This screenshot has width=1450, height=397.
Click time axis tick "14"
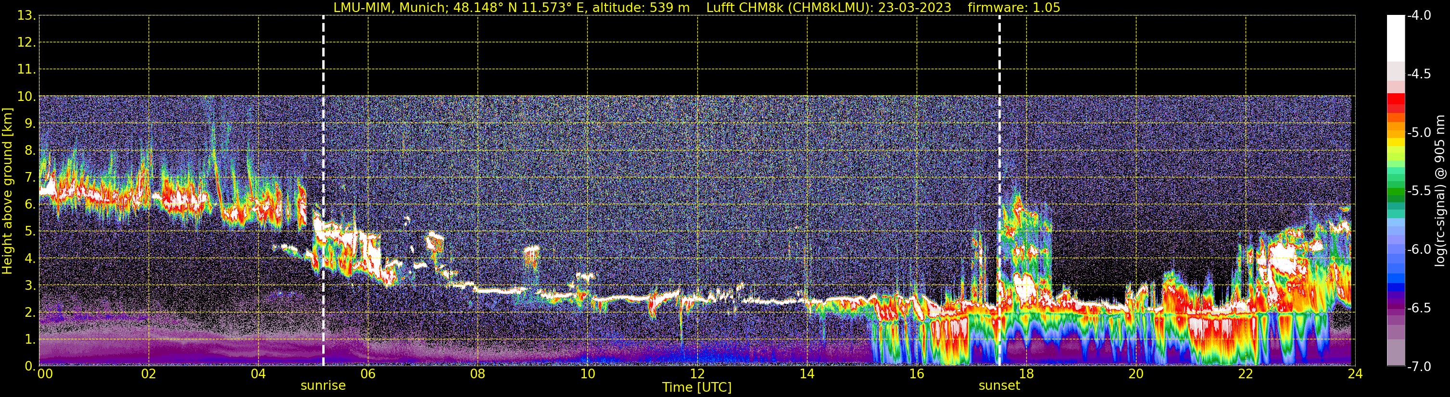[807, 374]
